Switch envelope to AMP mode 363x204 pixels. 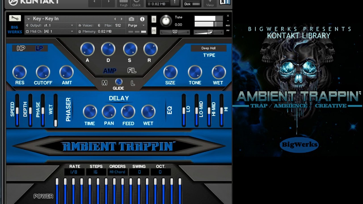pos(109,71)
